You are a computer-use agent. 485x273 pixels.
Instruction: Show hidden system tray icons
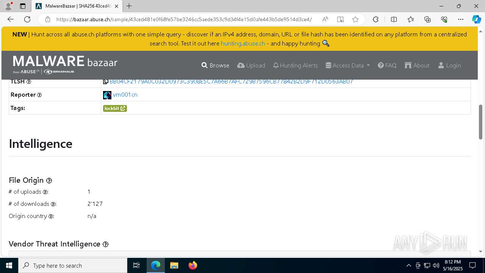click(x=408, y=265)
